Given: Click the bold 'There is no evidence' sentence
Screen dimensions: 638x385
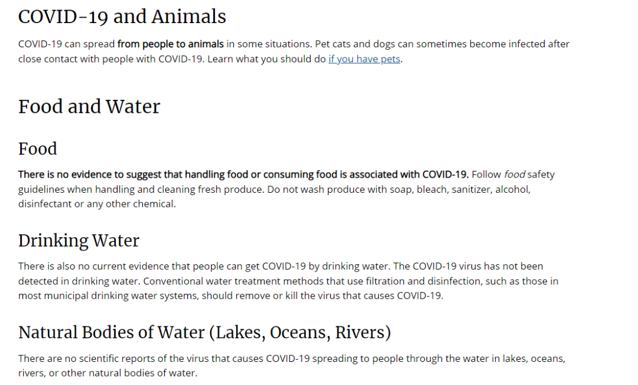Looking at the screenshot, I should (243, 174).
